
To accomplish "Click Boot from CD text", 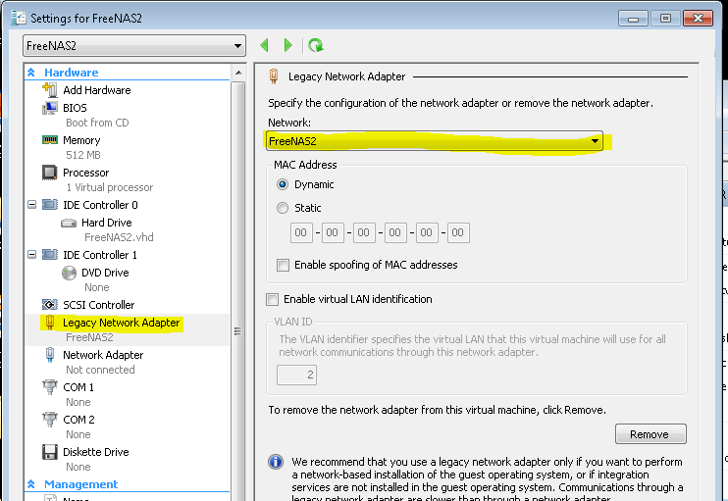I will 97,123.
